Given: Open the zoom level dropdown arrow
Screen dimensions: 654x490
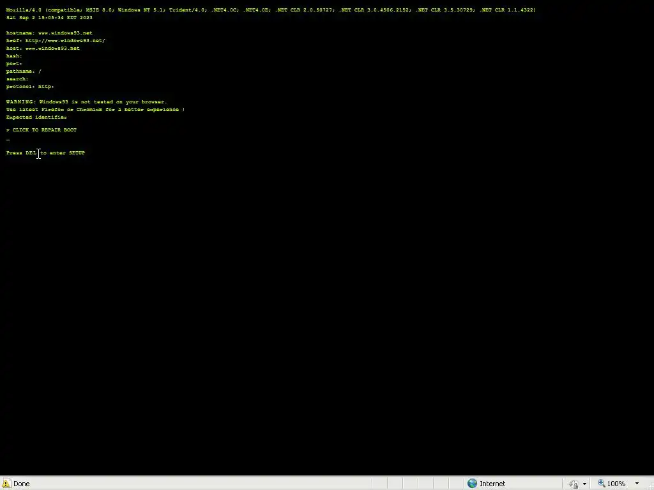Looking at the screenshot, I should 637,484.
